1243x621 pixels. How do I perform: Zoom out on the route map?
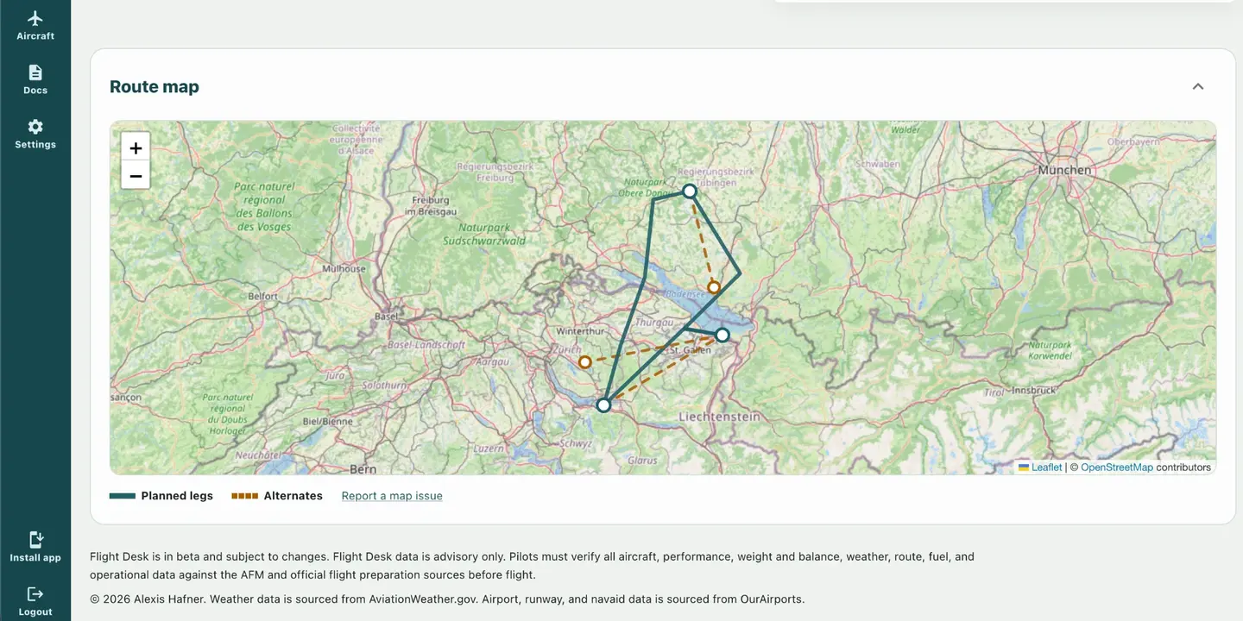(136, 175)
